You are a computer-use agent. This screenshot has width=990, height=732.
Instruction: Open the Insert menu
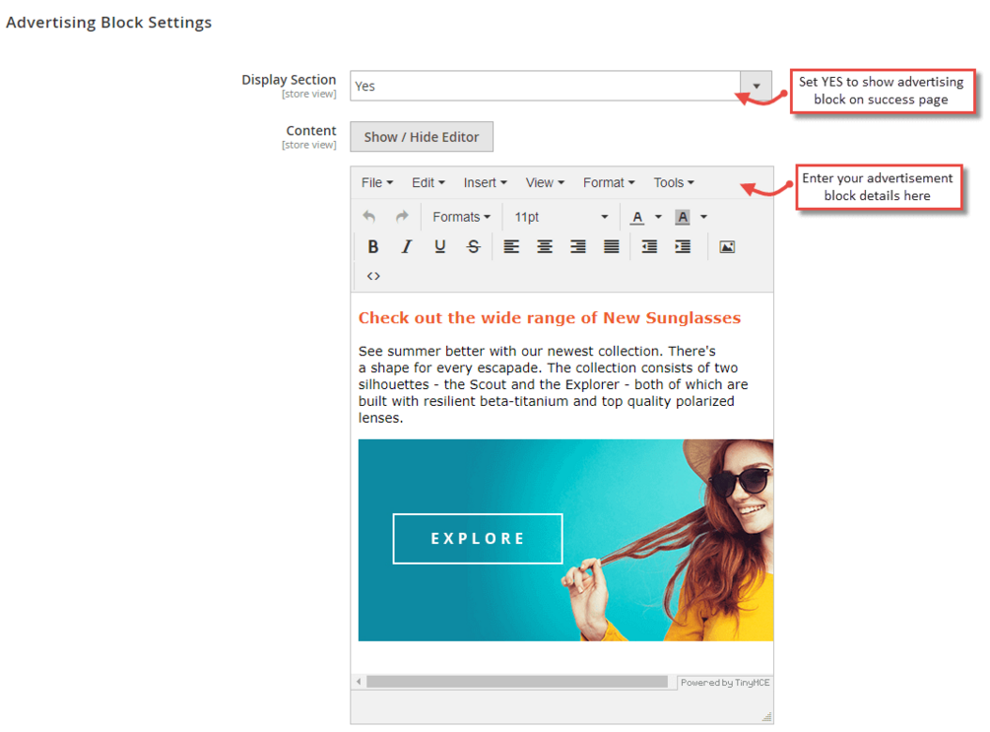(485, 182)
